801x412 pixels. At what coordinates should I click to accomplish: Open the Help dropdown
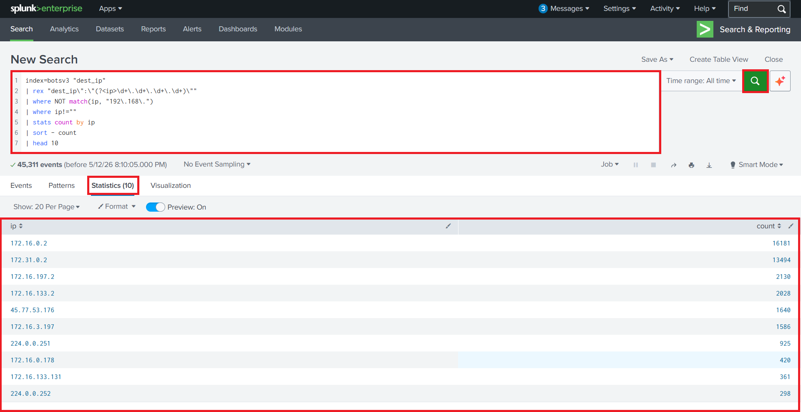coord(705,8)
